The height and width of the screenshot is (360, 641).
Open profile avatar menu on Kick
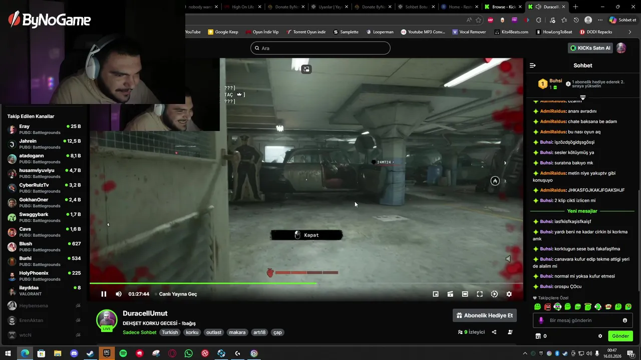621,48
